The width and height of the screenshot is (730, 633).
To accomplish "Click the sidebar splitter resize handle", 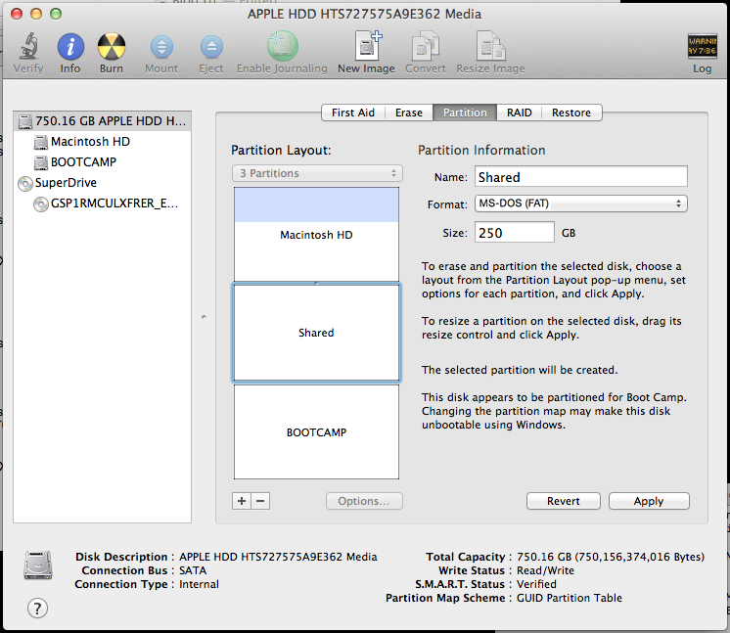I will 204,317.
